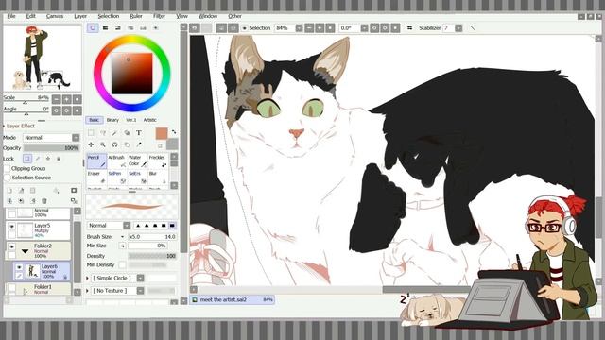Show the RGB slider panel
The image size is (605, 340).
click(x=105, y=28)
